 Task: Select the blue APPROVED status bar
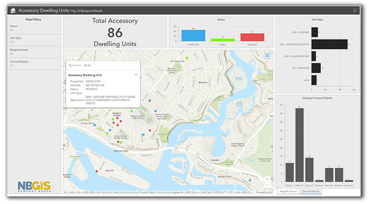coord(193,35)
